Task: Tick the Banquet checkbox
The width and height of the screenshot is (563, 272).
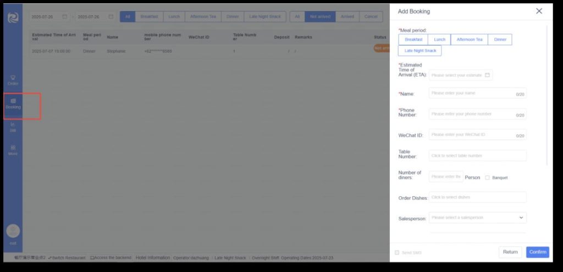Action: pyautogui.click(x=487, y=177)
